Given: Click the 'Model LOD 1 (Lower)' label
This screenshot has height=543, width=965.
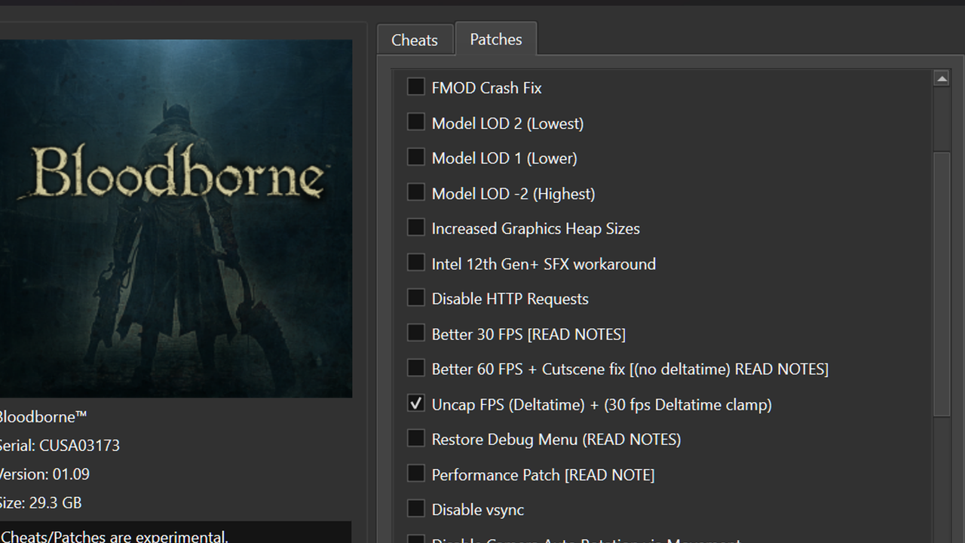Looking at the screenshot, I should pyautogui.click(x=504, y=158).
